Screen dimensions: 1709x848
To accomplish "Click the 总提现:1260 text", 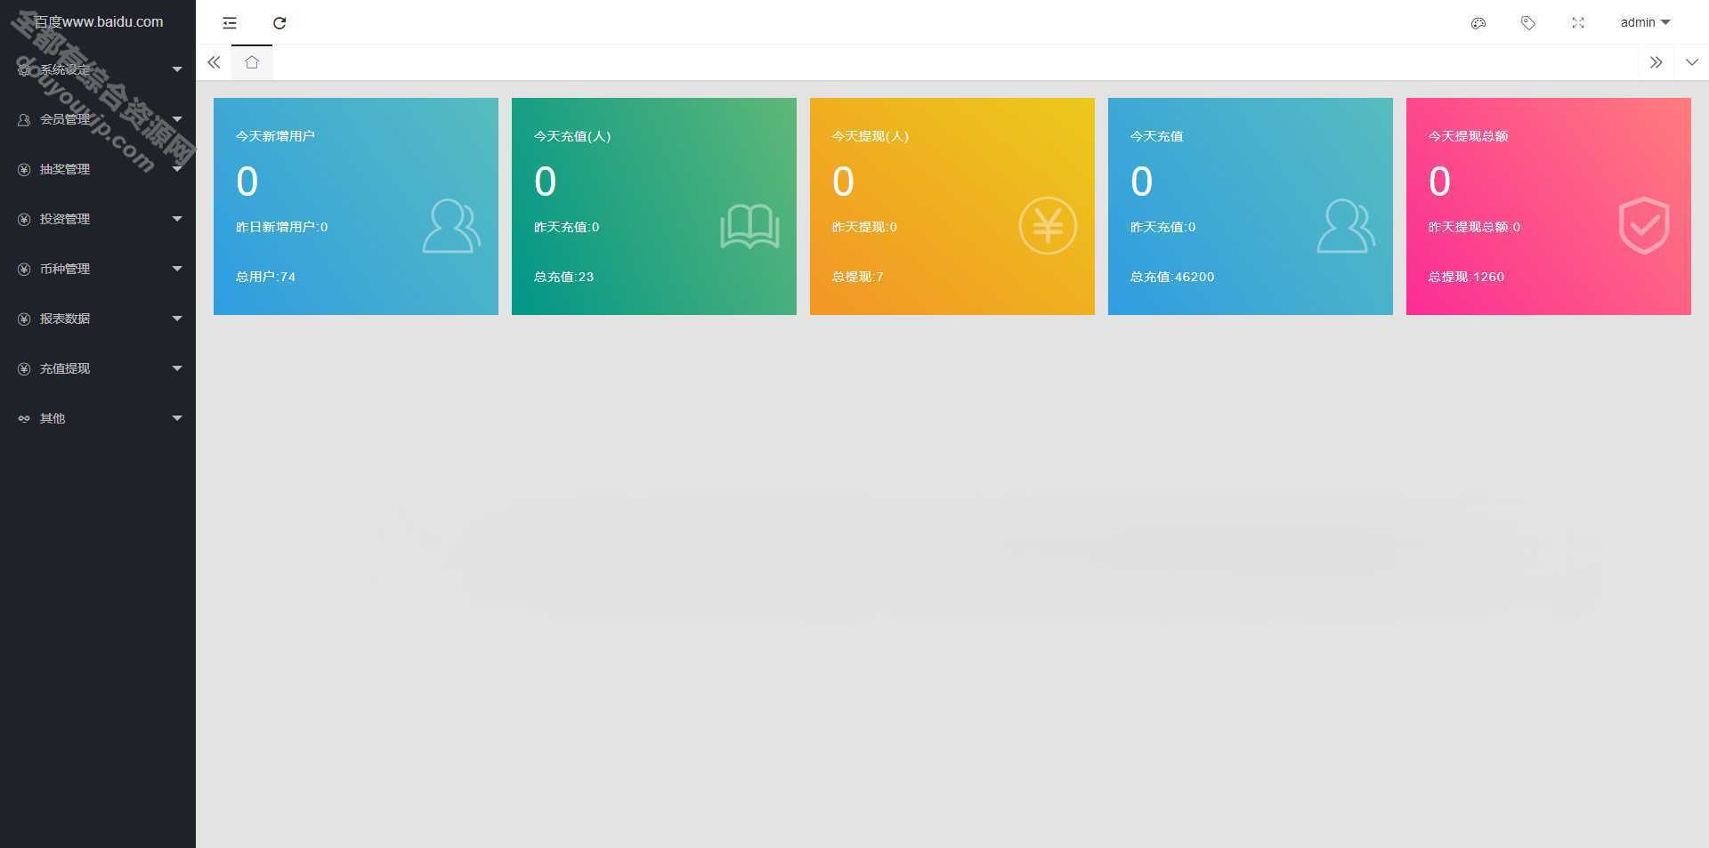I will pos(1466,277).
